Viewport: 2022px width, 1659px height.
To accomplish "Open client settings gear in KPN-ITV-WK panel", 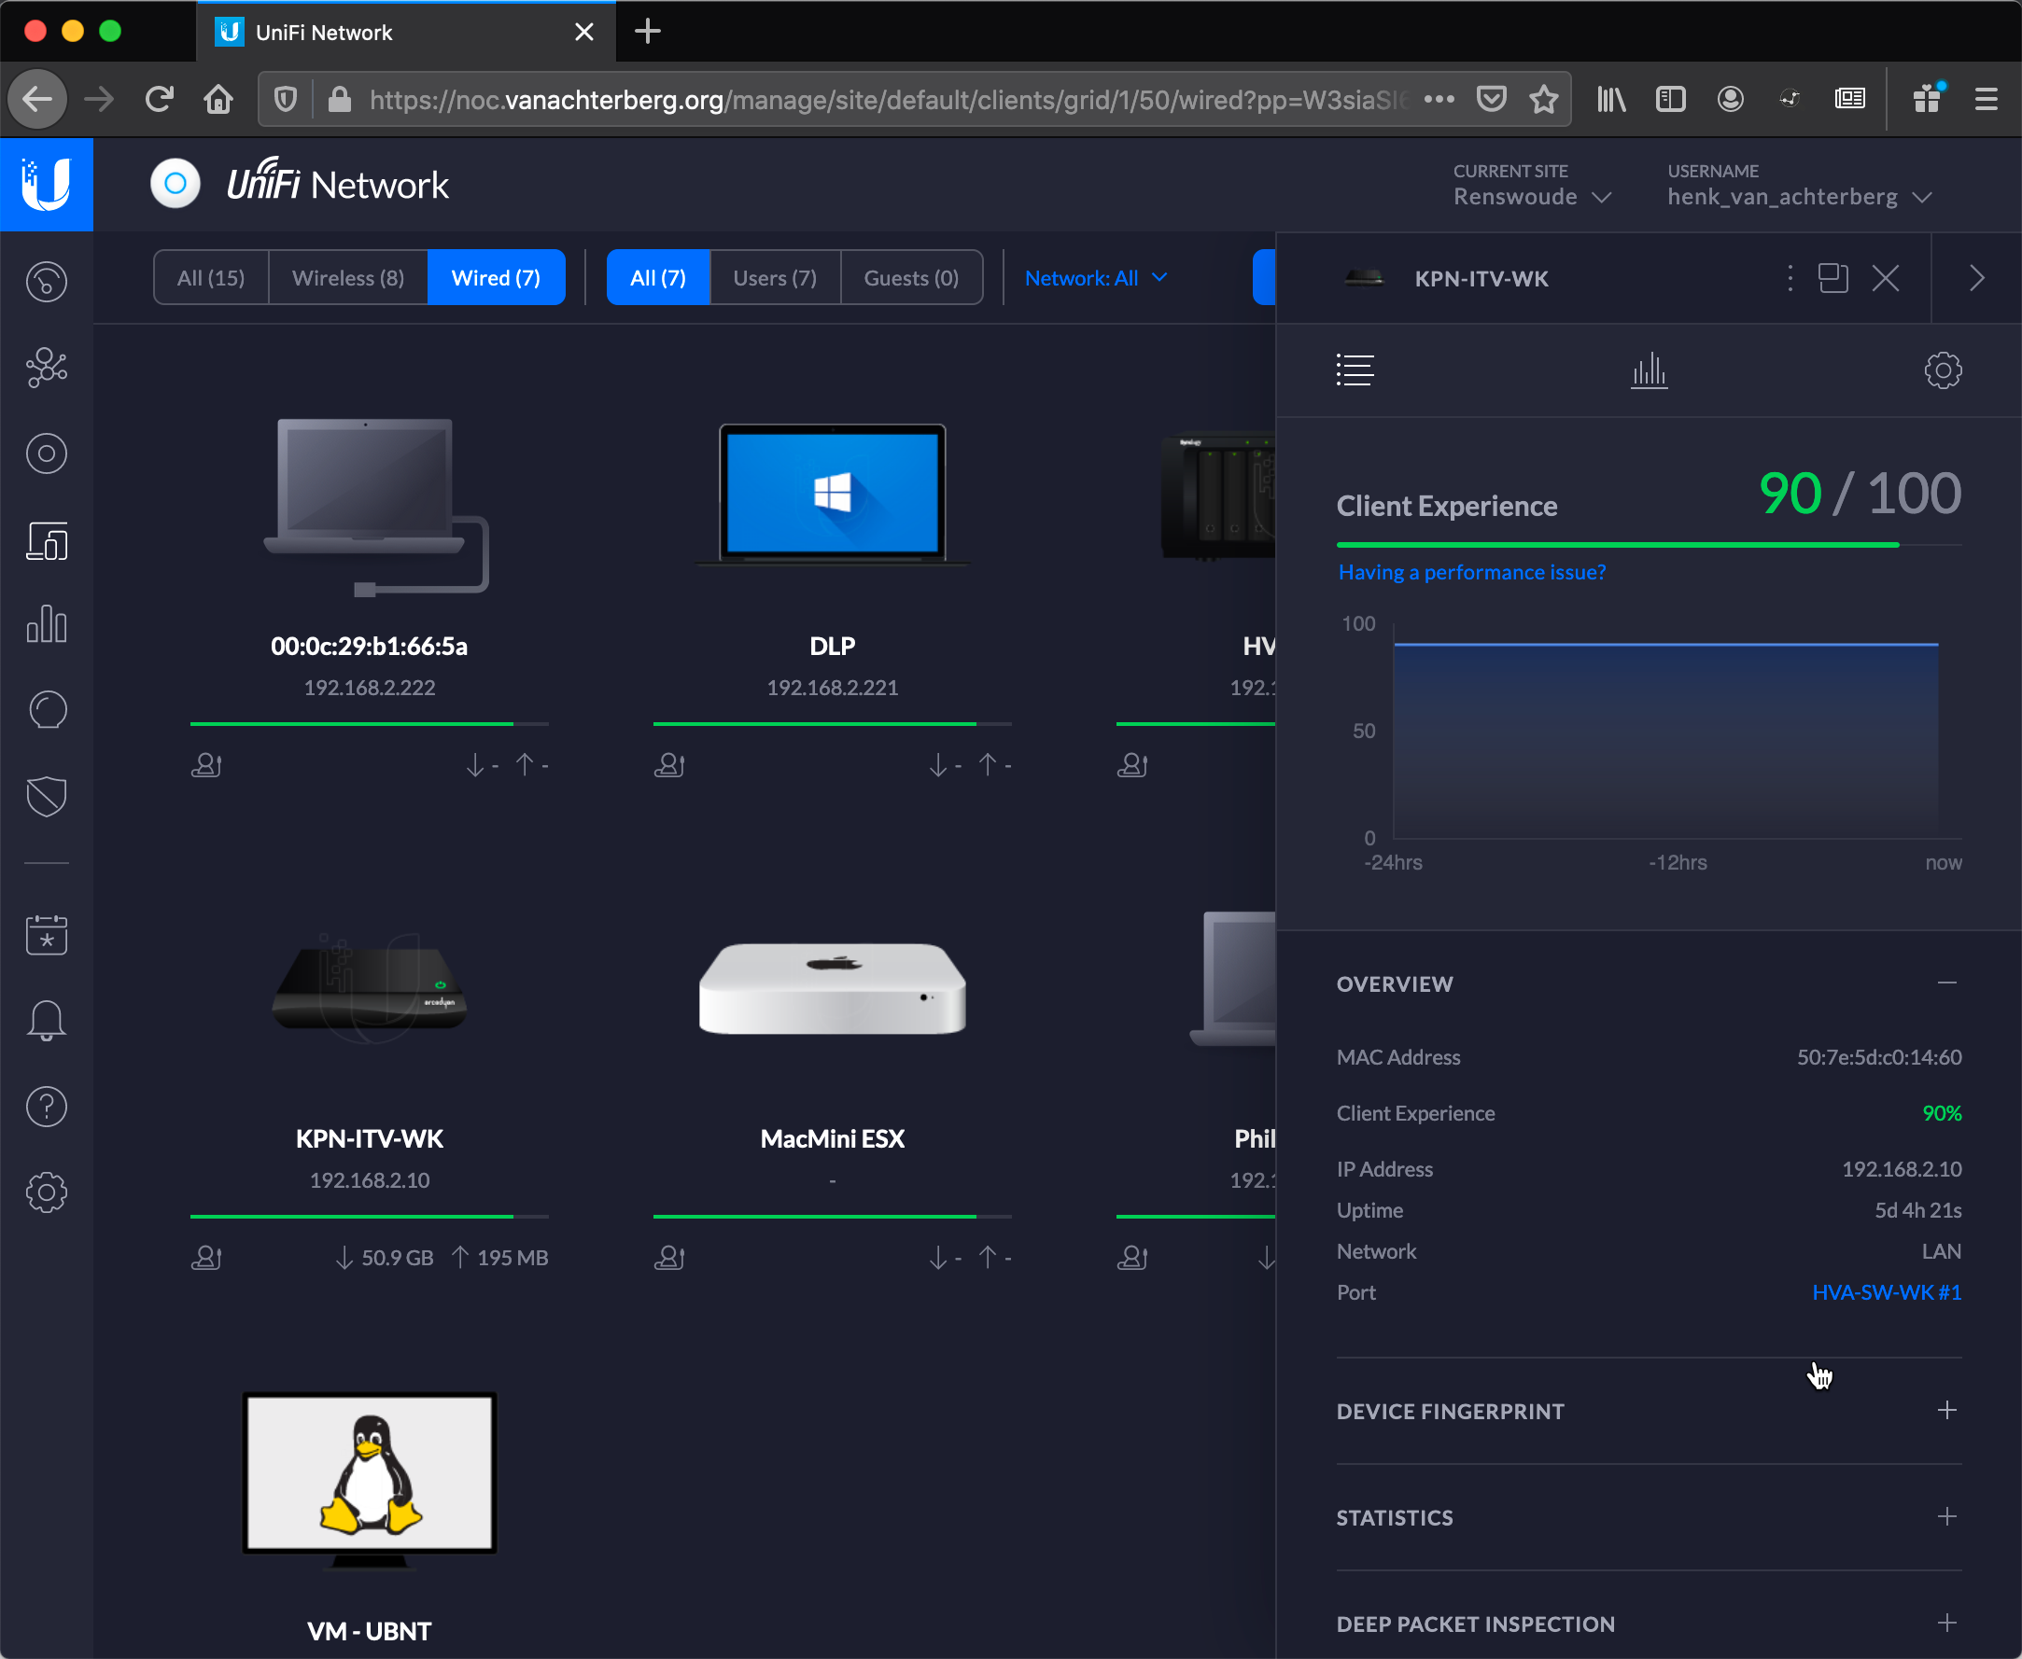I will (1944, 370).
